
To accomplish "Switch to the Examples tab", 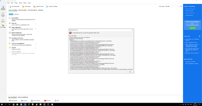I will (x=41, y=10).
